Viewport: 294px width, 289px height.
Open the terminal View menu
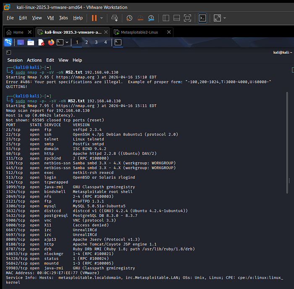pos(63,60)
